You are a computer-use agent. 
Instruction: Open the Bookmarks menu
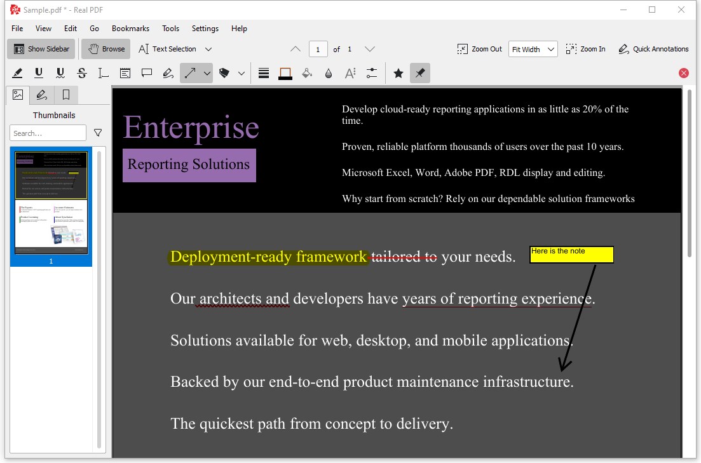click(130, 28)
